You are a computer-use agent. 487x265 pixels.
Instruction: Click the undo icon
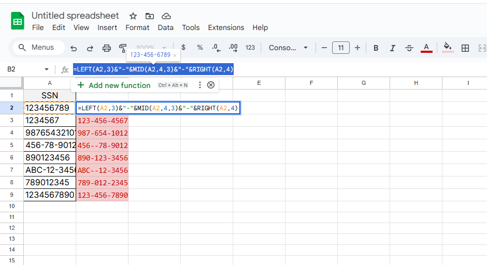coord(74,48)
